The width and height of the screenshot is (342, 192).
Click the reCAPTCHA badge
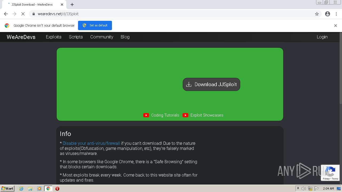click(x=330, y=173)
